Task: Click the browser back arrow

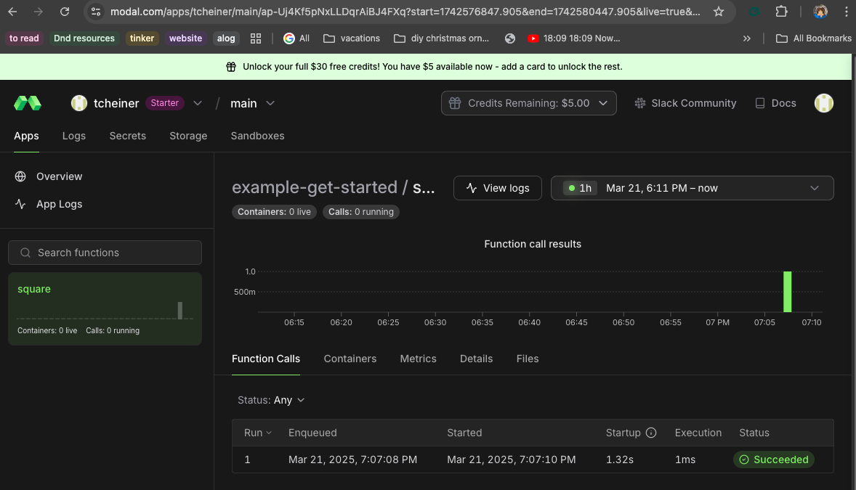Action: click(x=12, y=12)
